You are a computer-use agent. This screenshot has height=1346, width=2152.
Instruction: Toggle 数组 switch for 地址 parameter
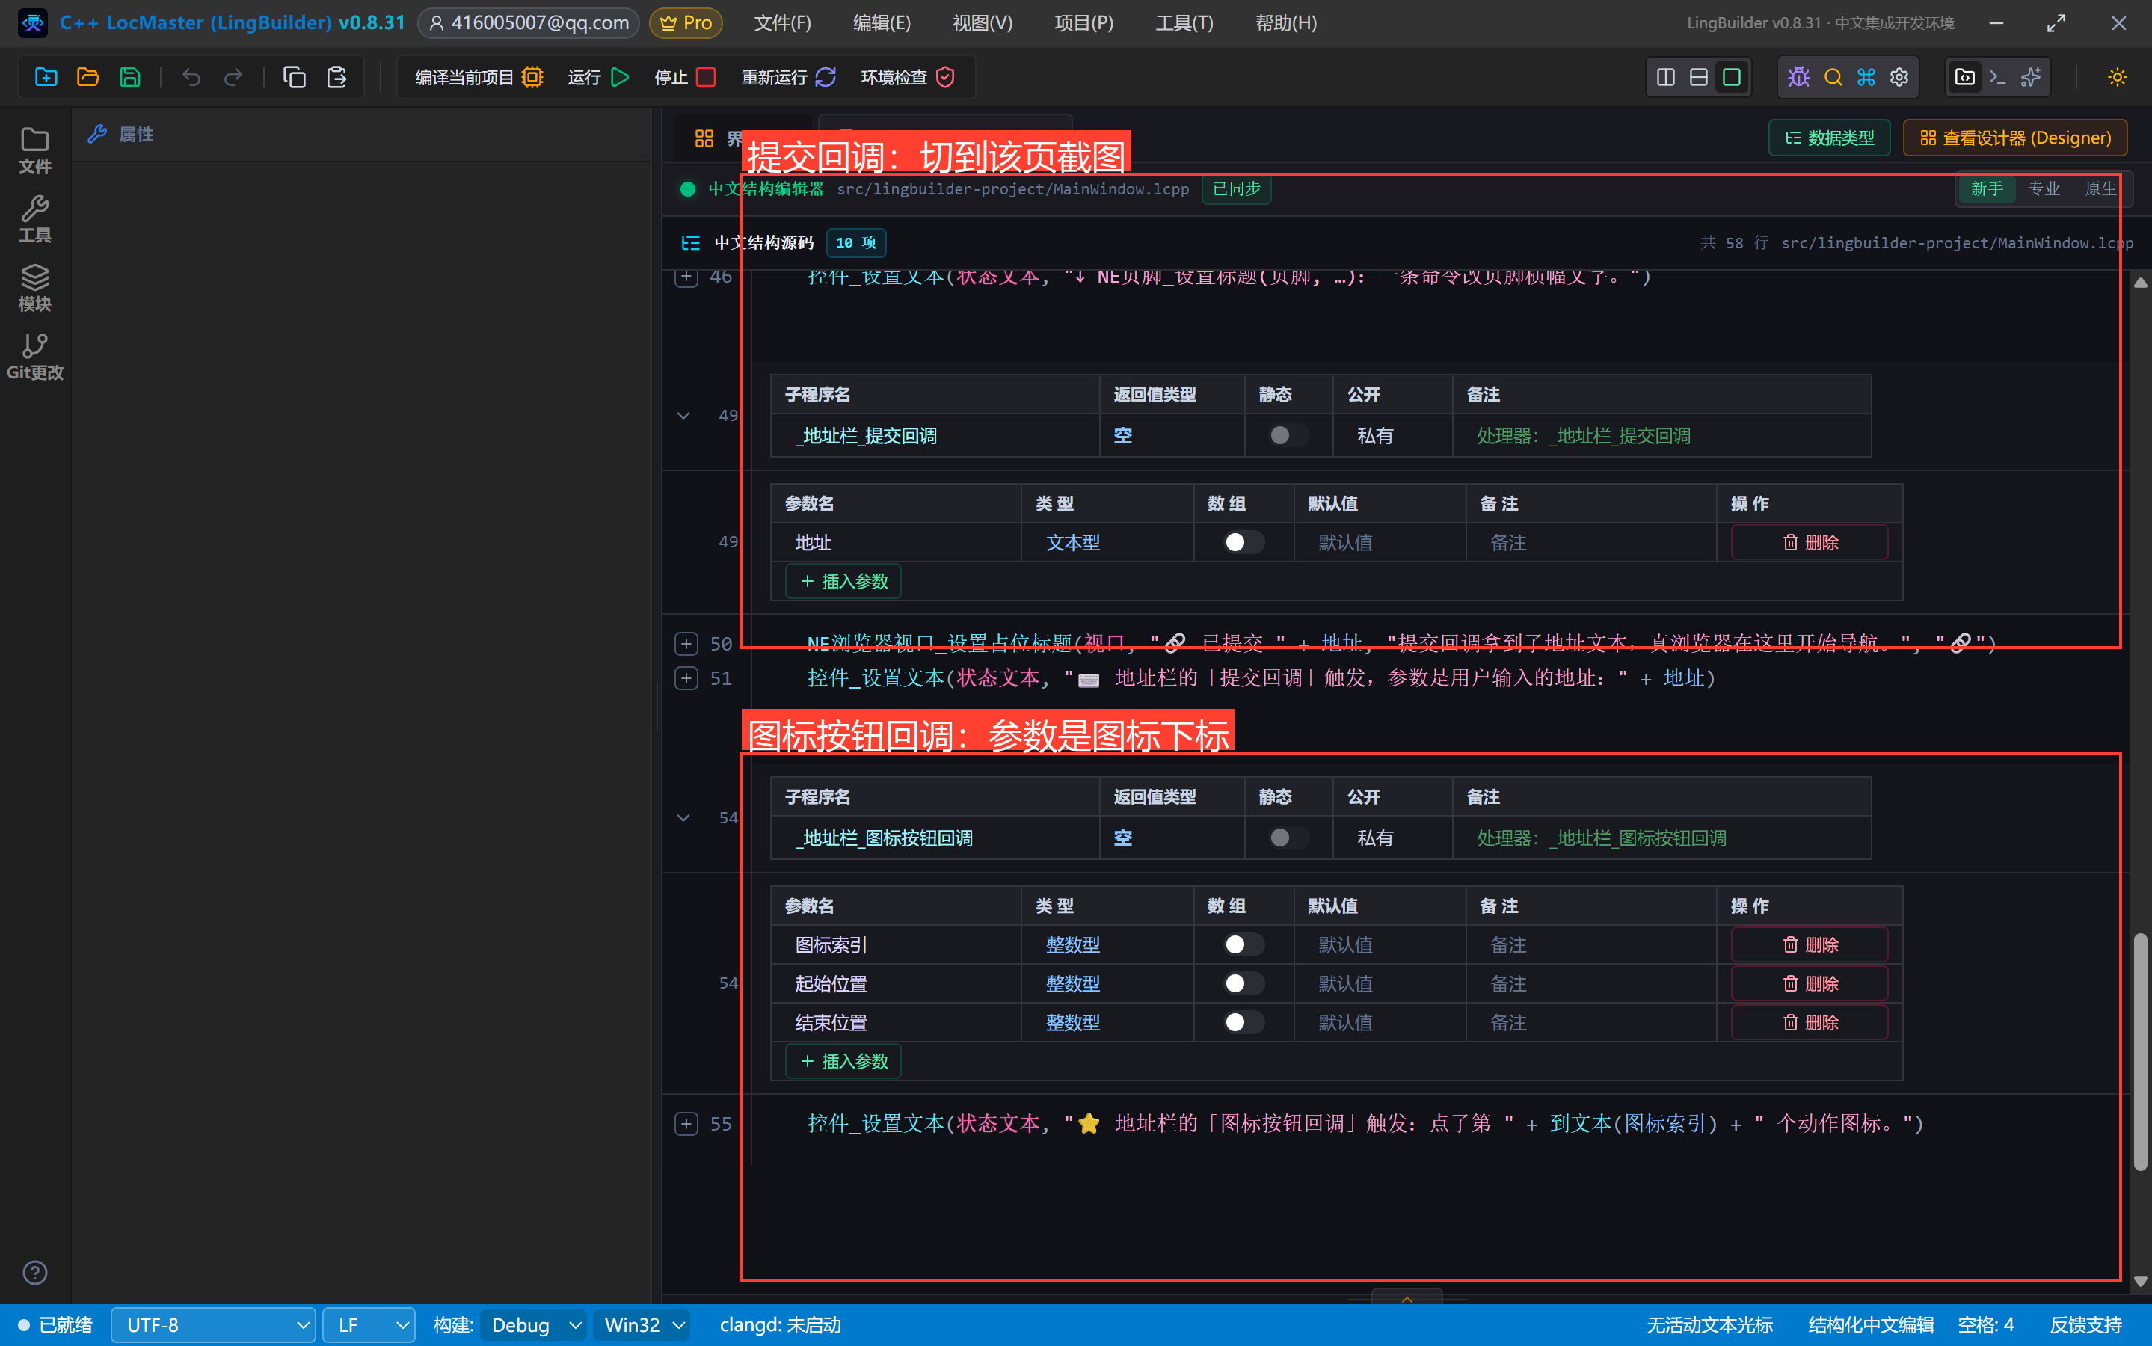point(1243,542)
